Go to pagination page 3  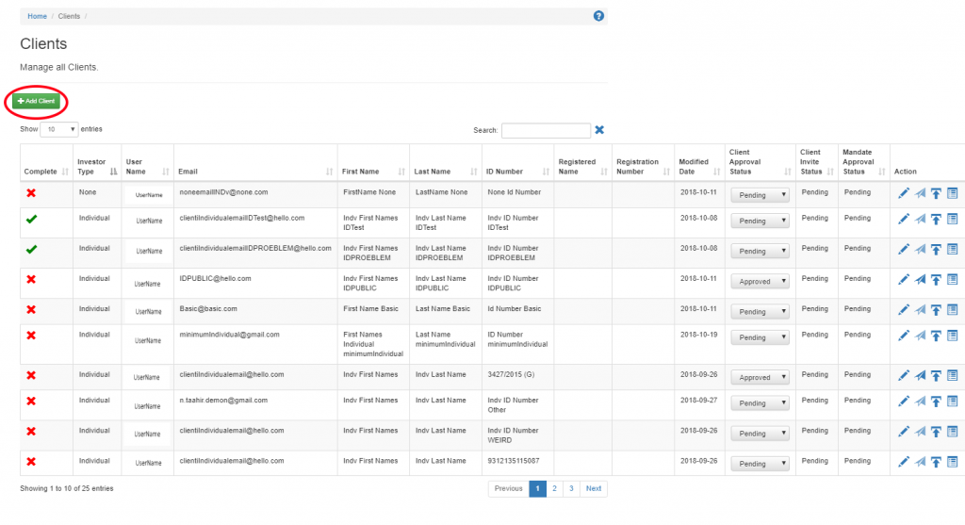point(571,488)
